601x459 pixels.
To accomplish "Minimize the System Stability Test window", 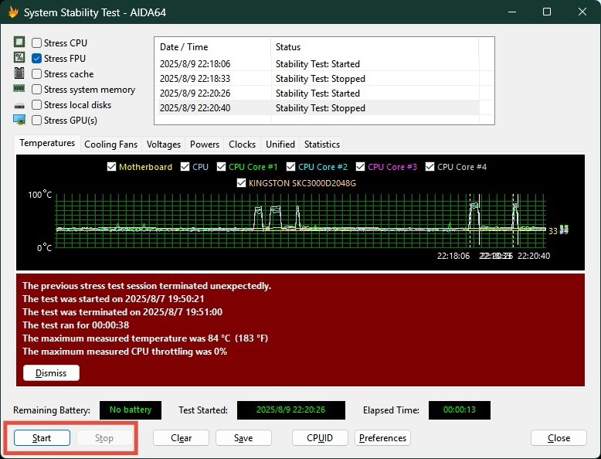I will pyautogui.click(x=511, y=12).
